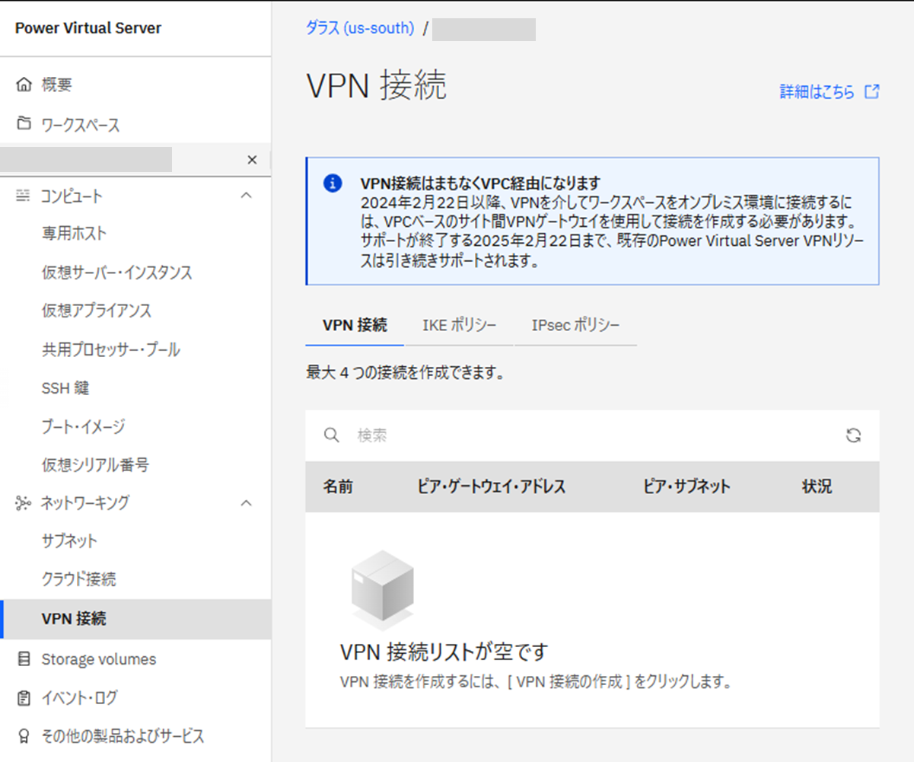
Task: Click the Storage volumes icon
Action: click(x=24, y=659)
